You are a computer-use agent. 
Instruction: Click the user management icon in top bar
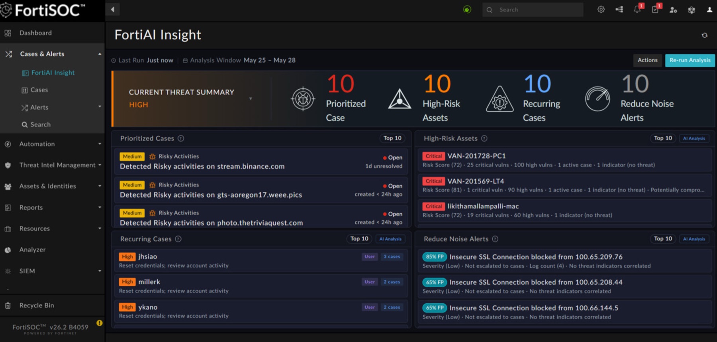[x=673, y=10]
